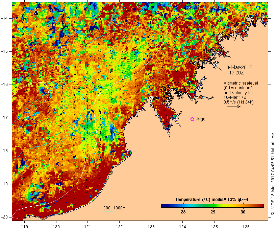277x230 pixels.
Task: Click the 'and velocity for' legend line
Action: click(238, 93)
